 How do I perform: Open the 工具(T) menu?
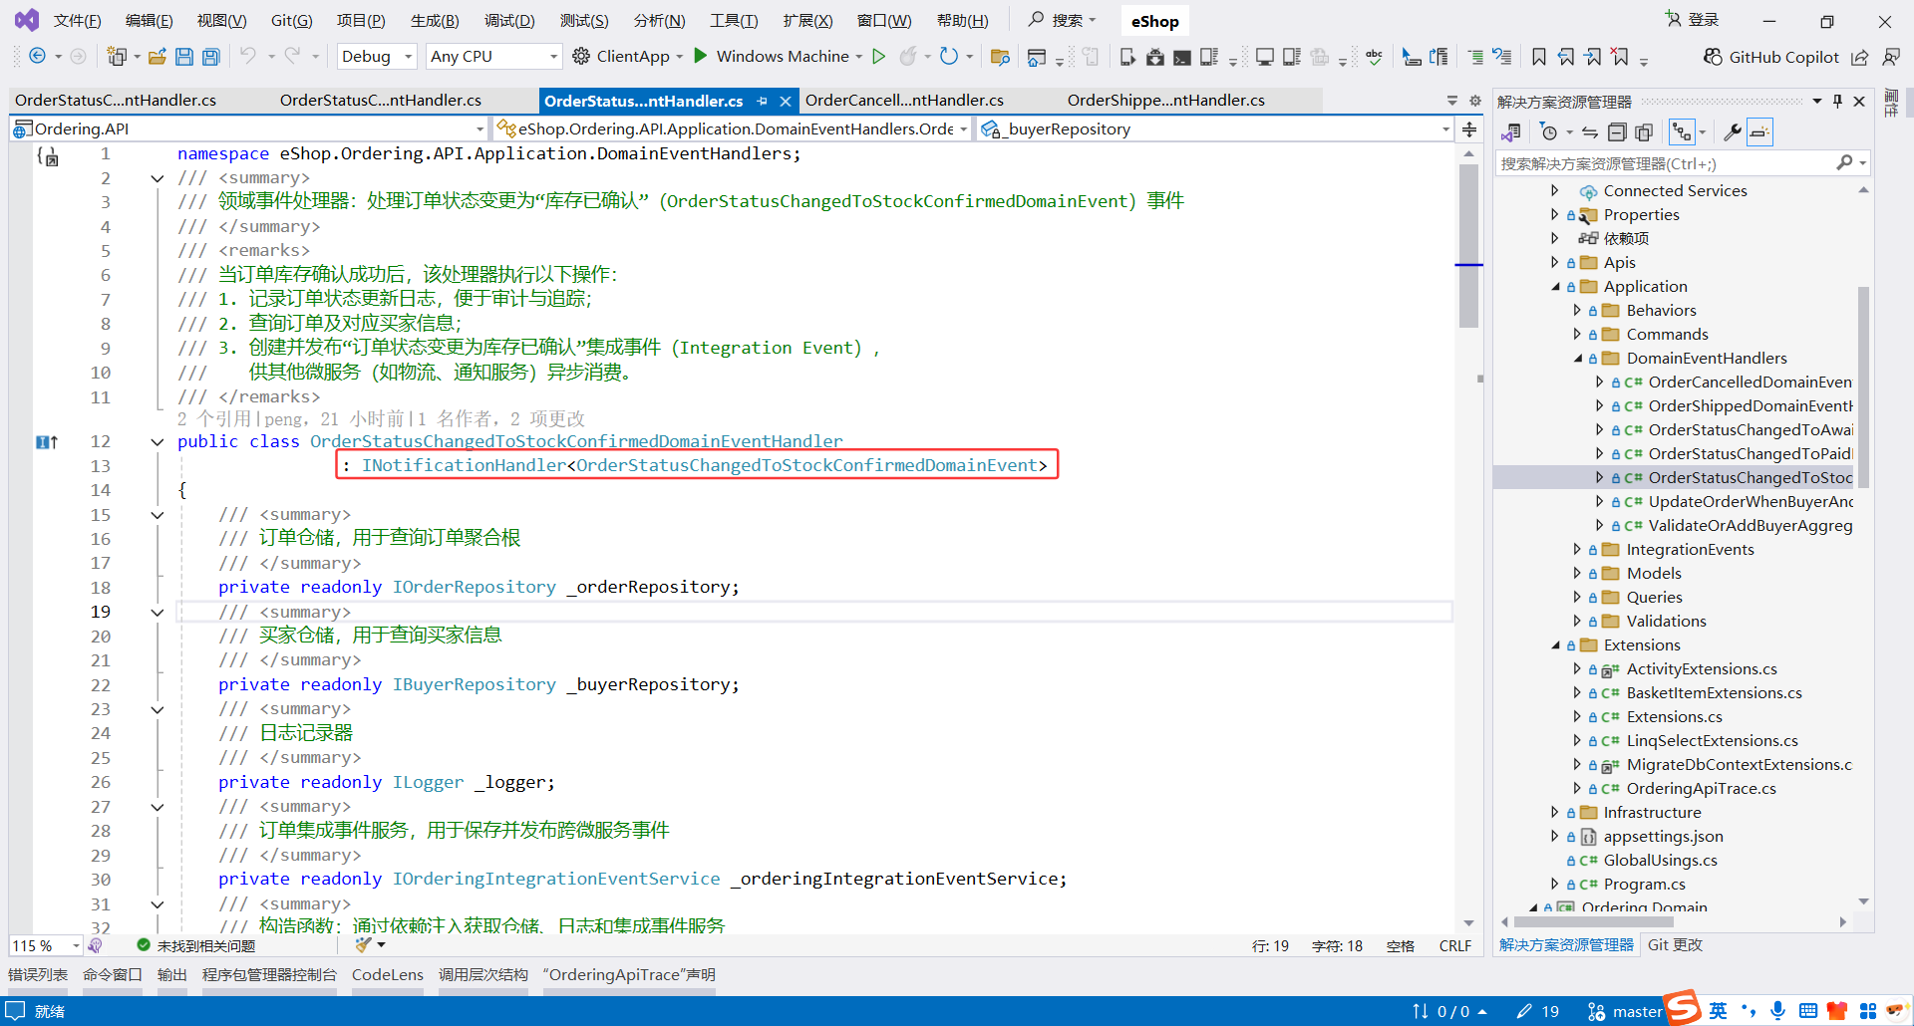point(734,21)
